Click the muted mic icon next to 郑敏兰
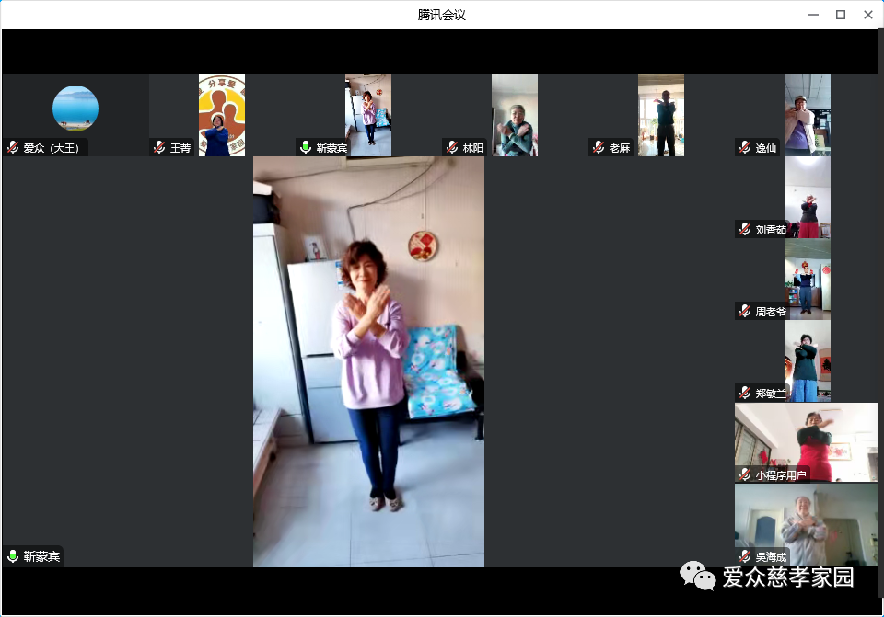The height and width of the screenshot is (617, 884). click(745, 393)
